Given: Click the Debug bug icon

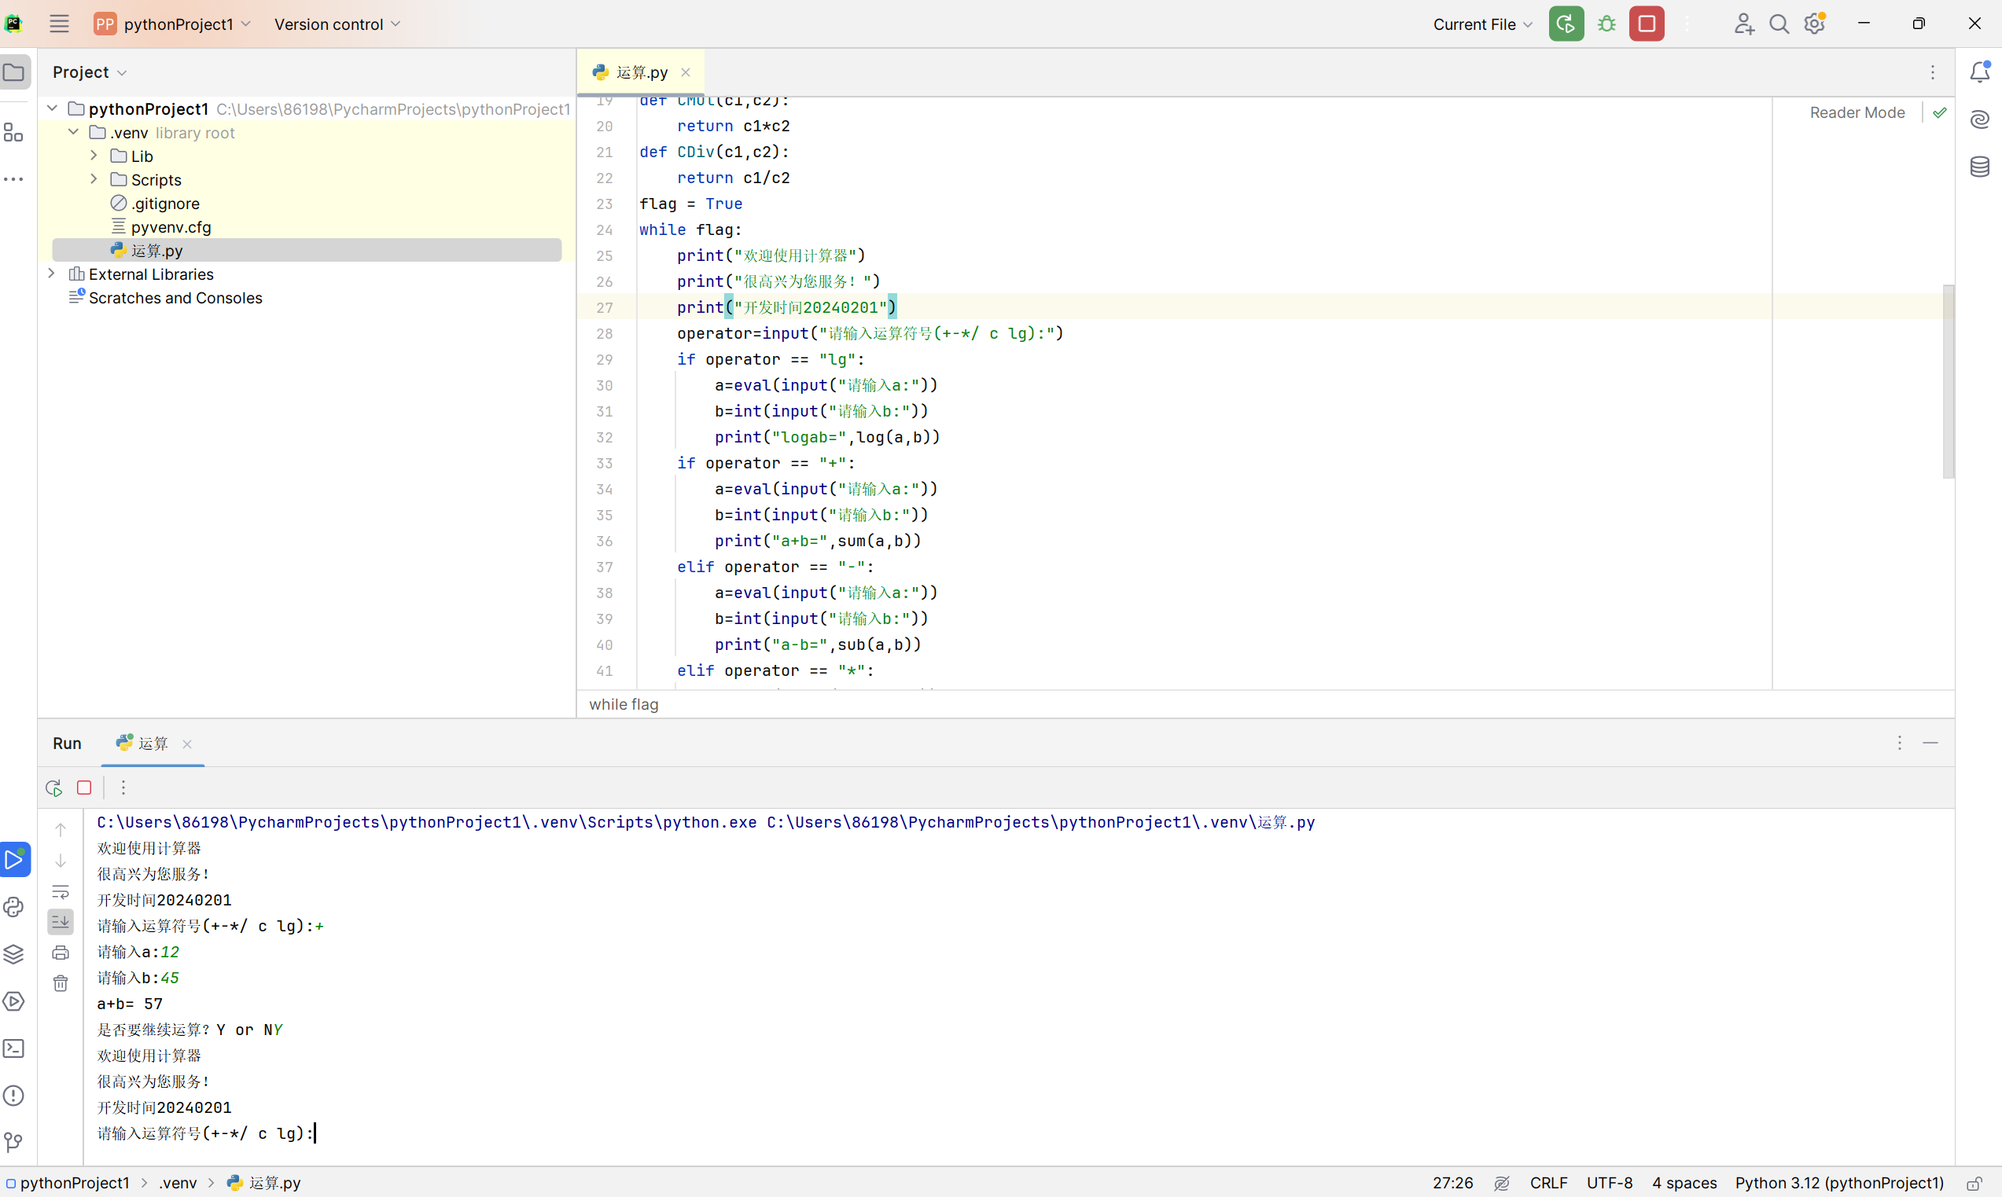Looking at the screenshot, I should click(x=1606, y=24).
